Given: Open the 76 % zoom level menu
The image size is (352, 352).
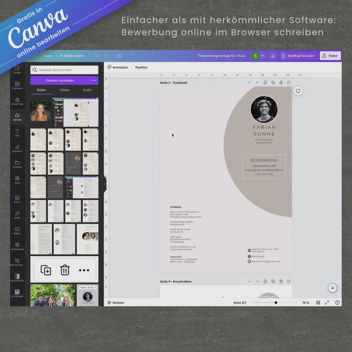Looking at the screenshot, I should click(306, 303).
